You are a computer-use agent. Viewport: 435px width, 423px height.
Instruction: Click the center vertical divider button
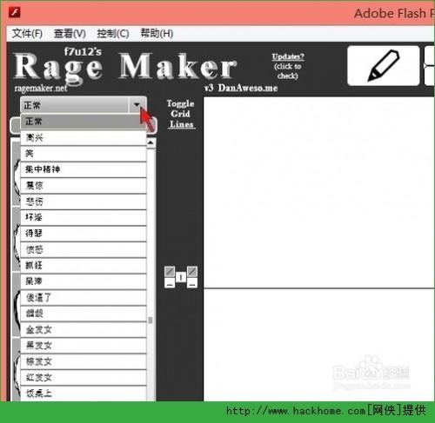(x=181, y=277)
